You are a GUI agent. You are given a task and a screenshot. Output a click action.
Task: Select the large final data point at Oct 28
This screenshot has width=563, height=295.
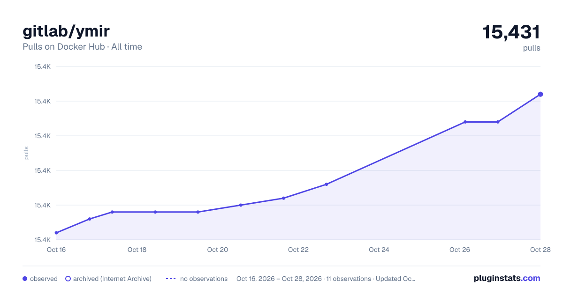[x=540, y=94]
